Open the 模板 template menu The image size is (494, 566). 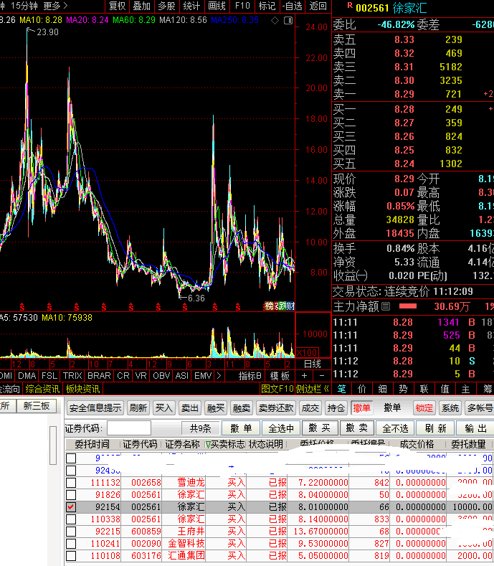280,376
